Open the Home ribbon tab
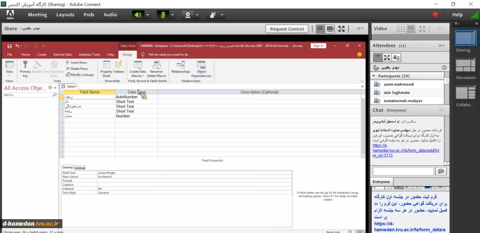The width and height of the screenshot is (480, 233). click(x=26, y=54)
